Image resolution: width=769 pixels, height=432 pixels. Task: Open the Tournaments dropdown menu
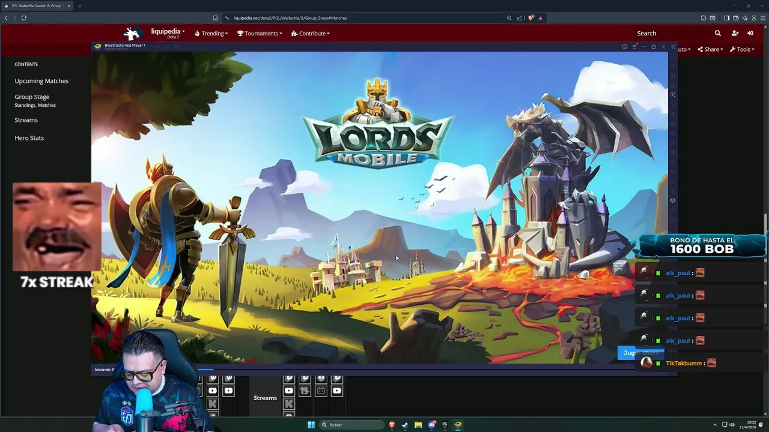point(260,34)
